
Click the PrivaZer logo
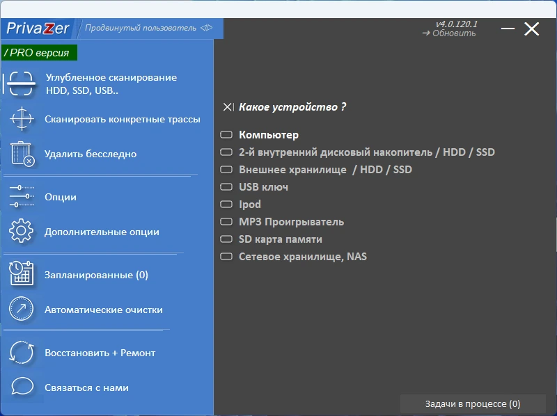[x=38, y=29]
